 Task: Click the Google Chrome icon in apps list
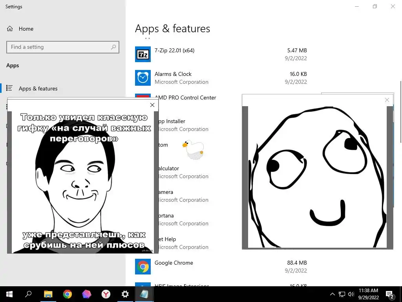tap(143, 267)
